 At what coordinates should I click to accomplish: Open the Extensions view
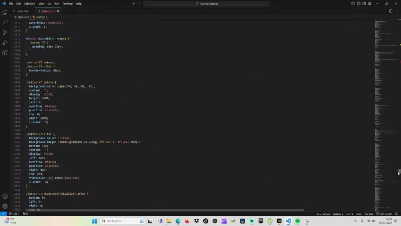coord(5,53)
